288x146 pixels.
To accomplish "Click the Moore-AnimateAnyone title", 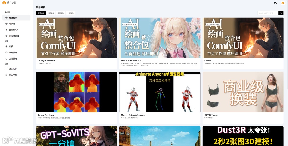I will coord(133,115).
